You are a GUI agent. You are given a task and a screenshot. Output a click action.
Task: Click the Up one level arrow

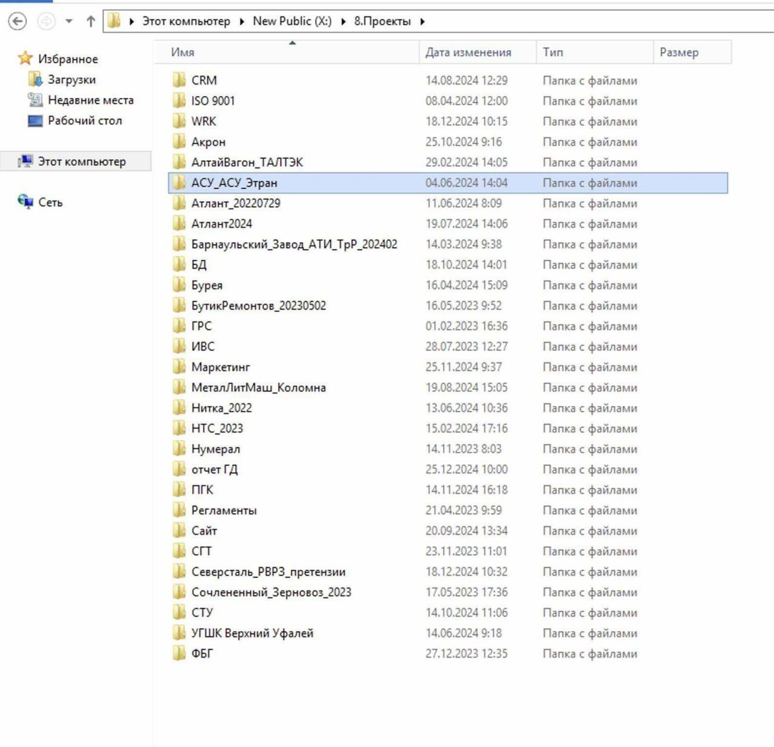[91, 22]
